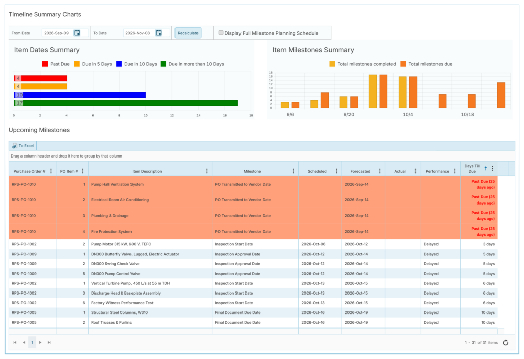Go to the previous grid page
This screenshot has height=359, width=524.
coord(24,342)
